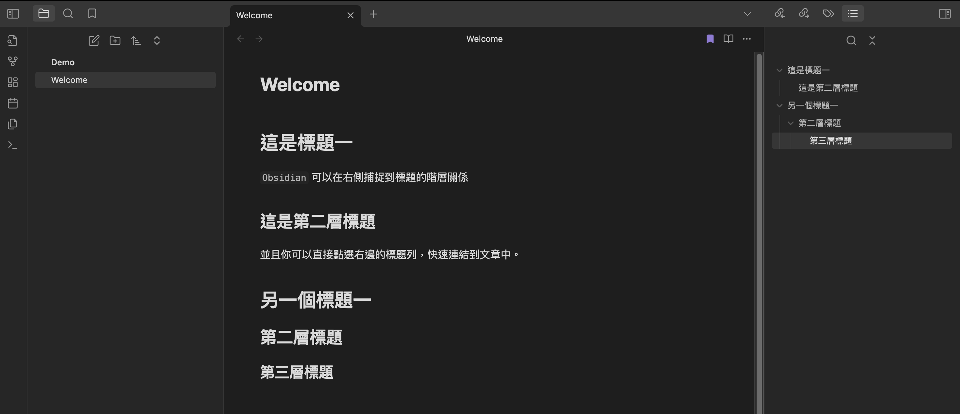
Task: Click the 這是第二層標題 heading in editor
Action: (x=317, y=221)
